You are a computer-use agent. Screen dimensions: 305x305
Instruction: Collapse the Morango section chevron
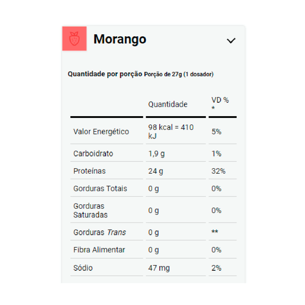231,41
